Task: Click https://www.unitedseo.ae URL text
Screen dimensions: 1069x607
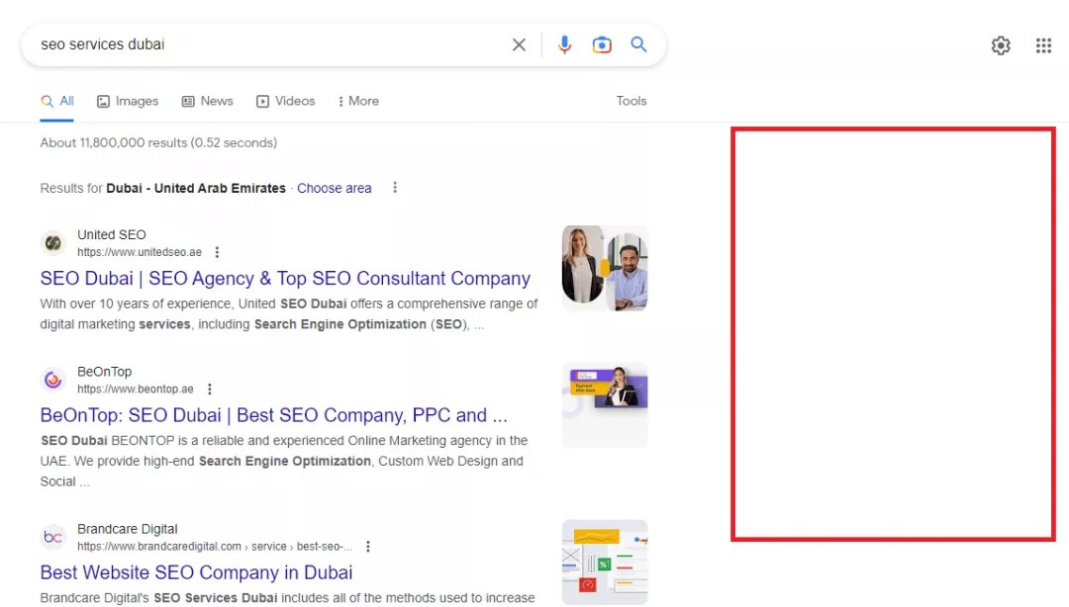Action: tap(140, 252)
